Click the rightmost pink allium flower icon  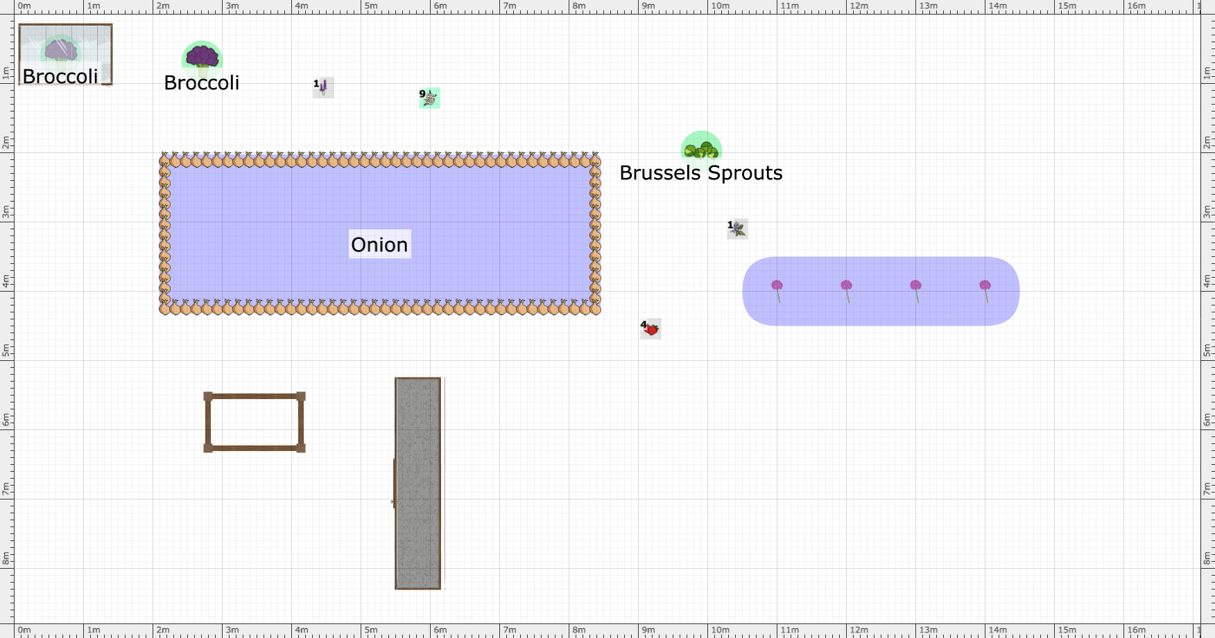[x=985, y=284]
